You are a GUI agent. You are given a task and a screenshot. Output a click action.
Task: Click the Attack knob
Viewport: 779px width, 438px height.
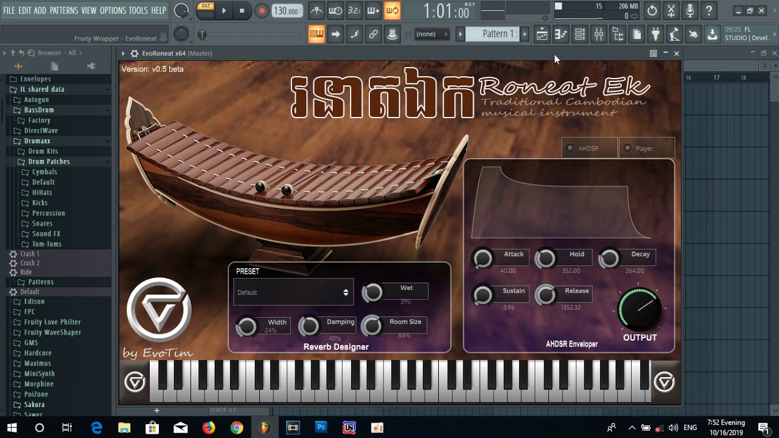(x=483, y=259)
